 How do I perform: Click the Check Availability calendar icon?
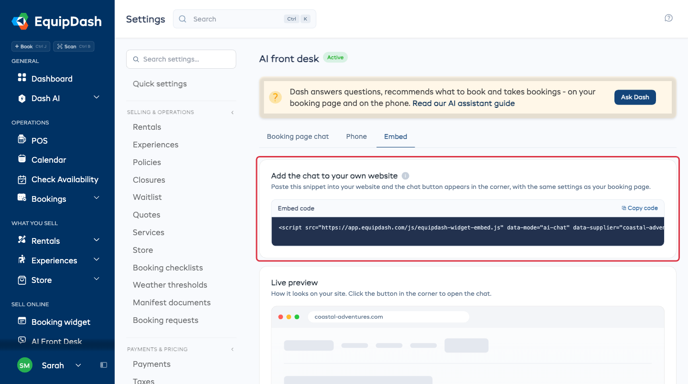[21, 179]
